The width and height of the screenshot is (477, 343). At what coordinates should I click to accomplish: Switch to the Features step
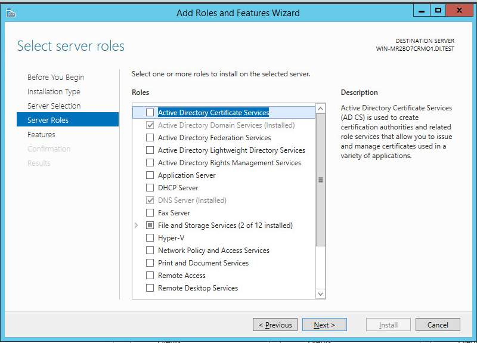pyautogui.click(x=41, y=135)
